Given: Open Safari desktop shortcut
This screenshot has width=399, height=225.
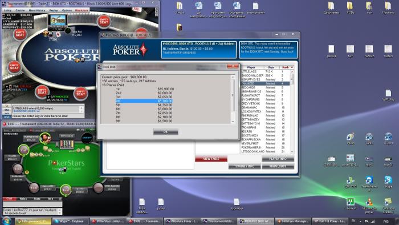Looking at the screenshot, I should pyautogui.click(x=369, y=138).
